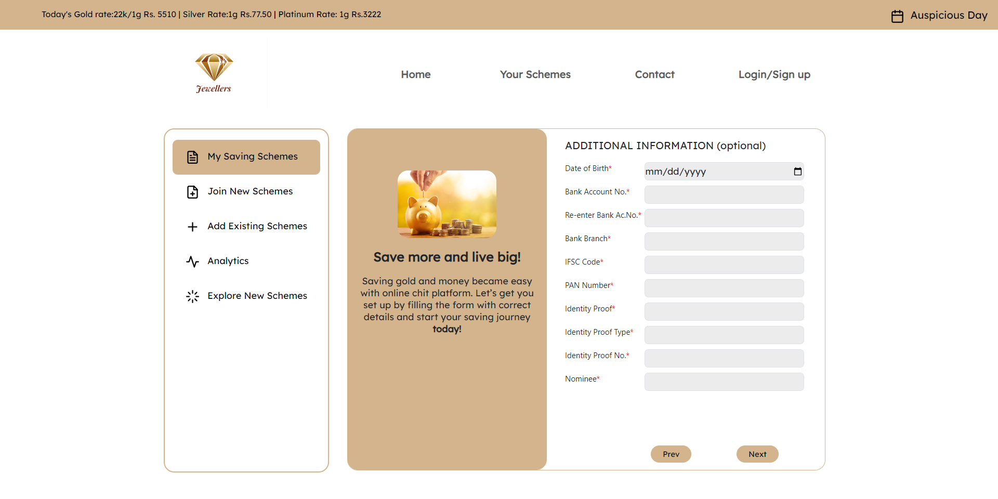Focus the Bank Account No. field

pos(724,195)
